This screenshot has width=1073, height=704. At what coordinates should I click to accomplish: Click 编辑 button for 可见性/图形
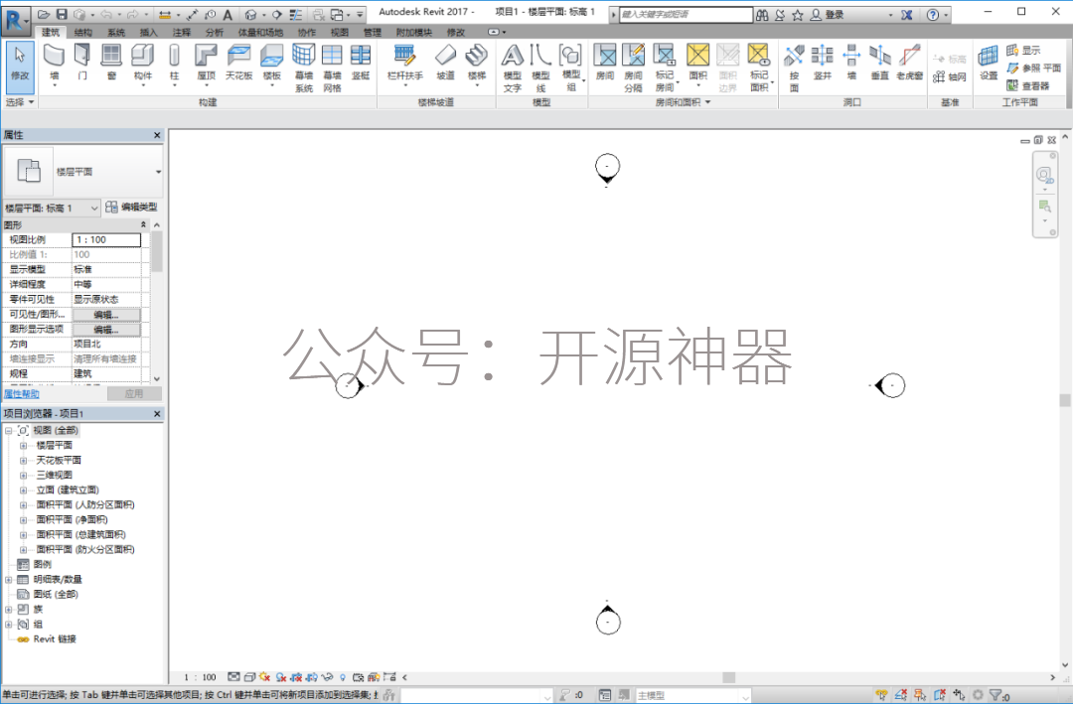(x=106, y=315)
